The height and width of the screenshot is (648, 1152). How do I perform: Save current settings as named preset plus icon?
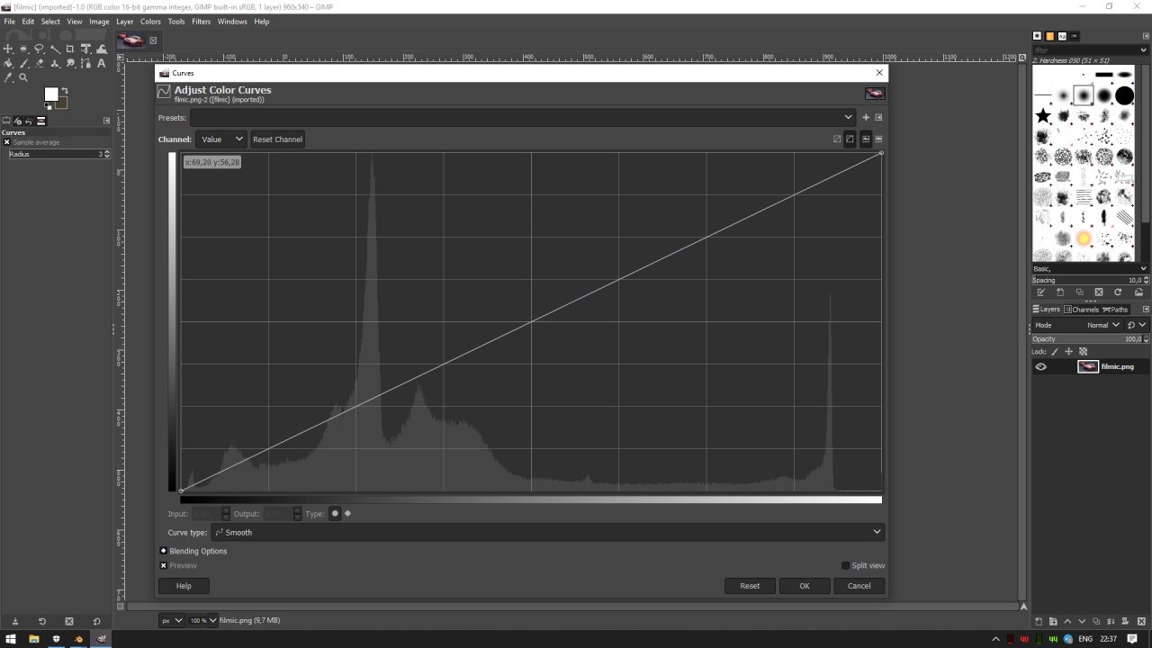(x=866, y=117)
